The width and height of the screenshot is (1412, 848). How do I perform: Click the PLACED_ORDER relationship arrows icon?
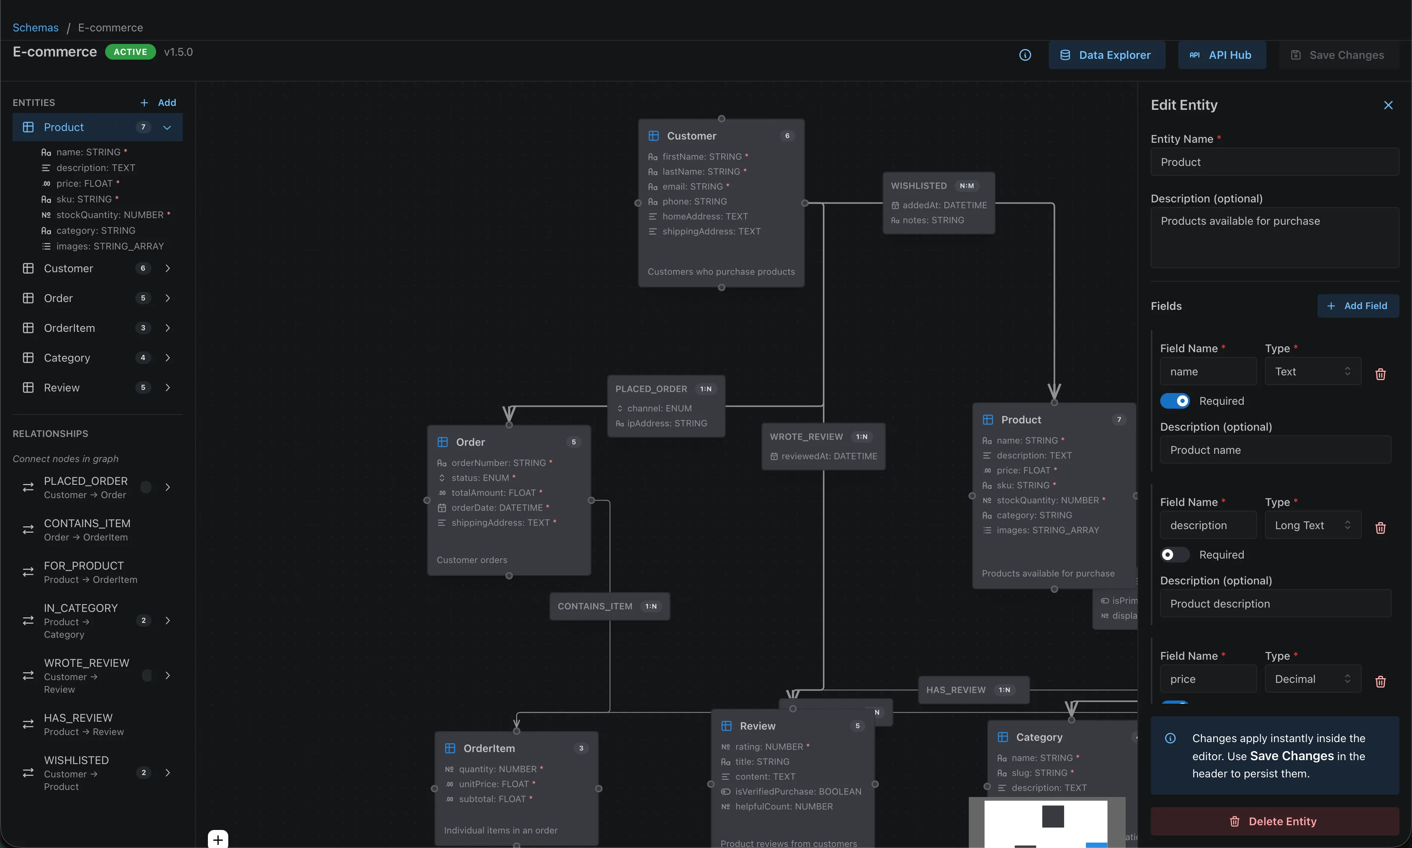point(29,487)
